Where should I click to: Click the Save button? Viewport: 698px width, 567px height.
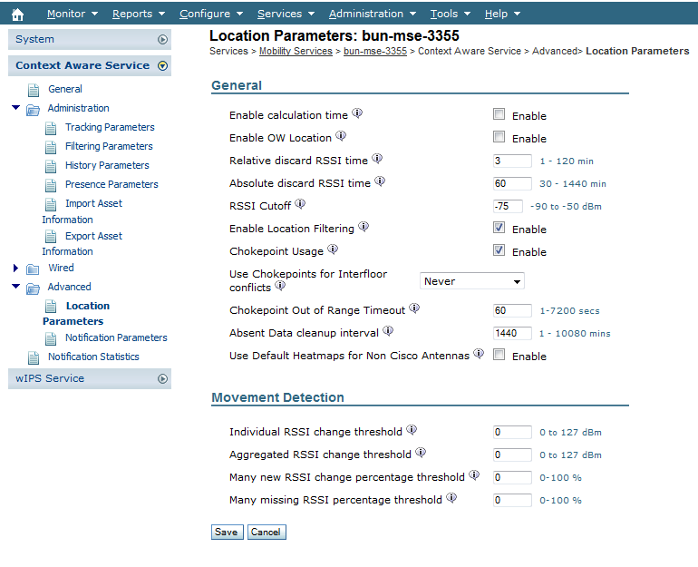pyautogui.click(x=227, y=532)
